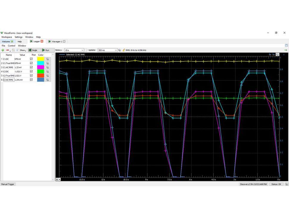Toggle Plot checkbox for C1 AC RMS
The image size is (289, 217).
(32, 67)
